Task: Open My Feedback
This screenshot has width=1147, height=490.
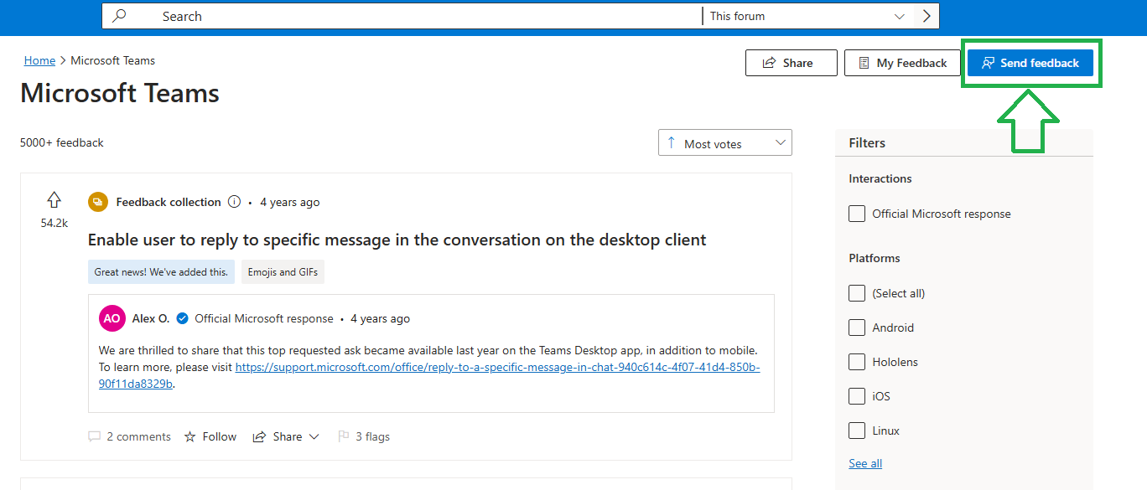Action: coord(902,63)
